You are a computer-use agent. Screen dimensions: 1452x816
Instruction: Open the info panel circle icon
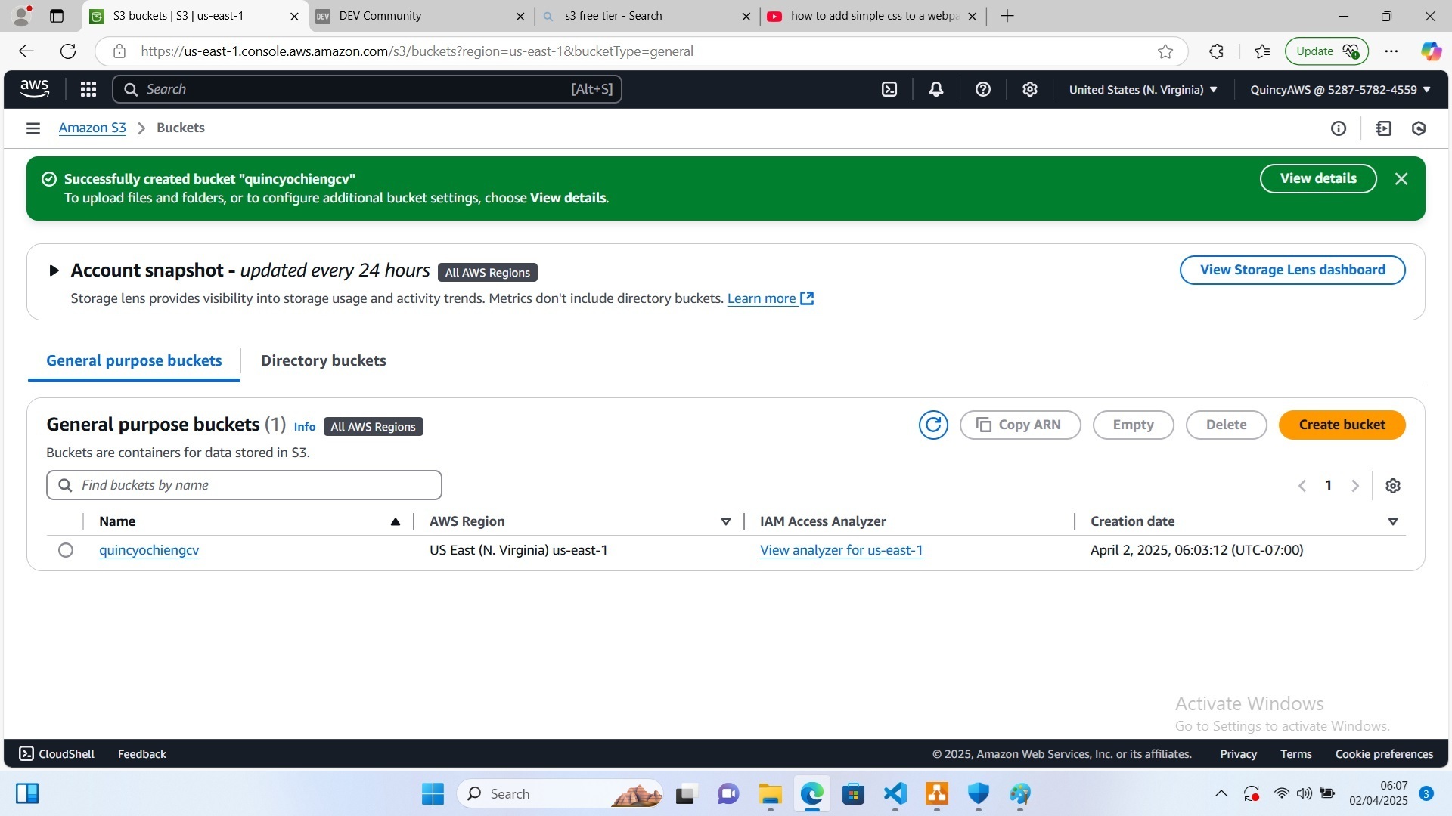(x=1339, y=128)
